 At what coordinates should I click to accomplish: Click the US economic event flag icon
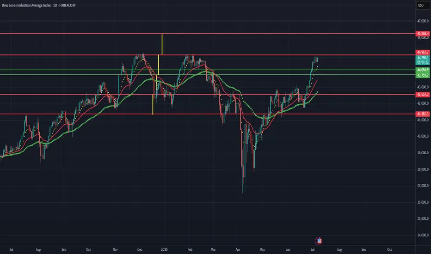[x=319, y=241]
